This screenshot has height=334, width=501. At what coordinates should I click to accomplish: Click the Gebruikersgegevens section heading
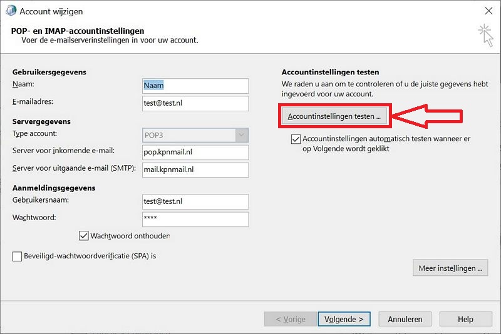49,72
